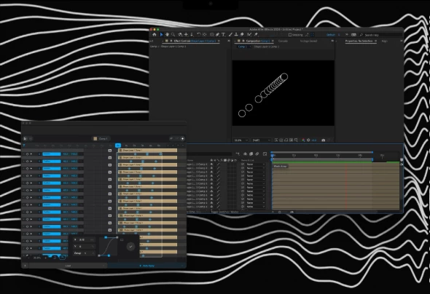Open the Console tab
Screen dimensions: 430x294
tap(283, 41)
